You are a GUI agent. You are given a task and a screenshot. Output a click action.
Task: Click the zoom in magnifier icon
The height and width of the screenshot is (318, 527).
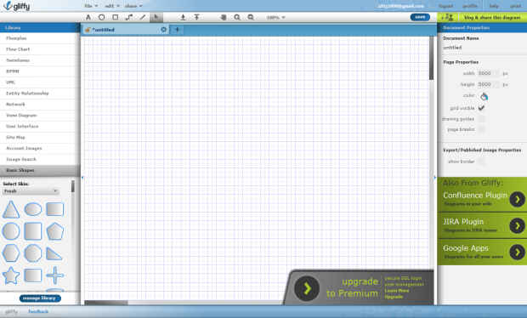237,17
